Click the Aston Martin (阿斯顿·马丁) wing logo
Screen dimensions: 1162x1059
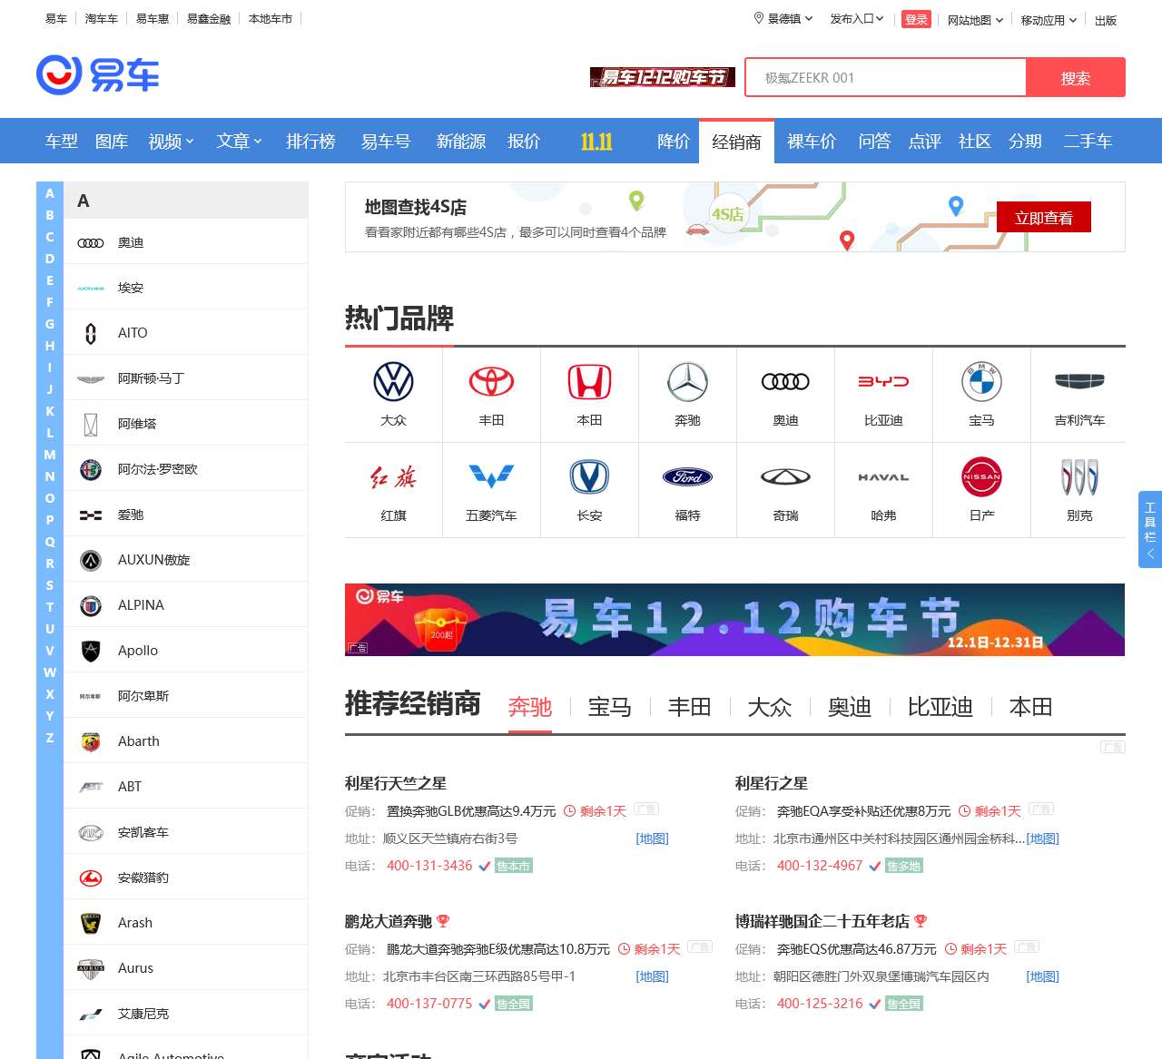(91, 378)
